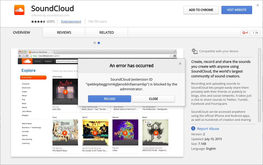
Task: Click the ADD TO CHROME button
Action: pyautogui.click(x=201, y=10)
